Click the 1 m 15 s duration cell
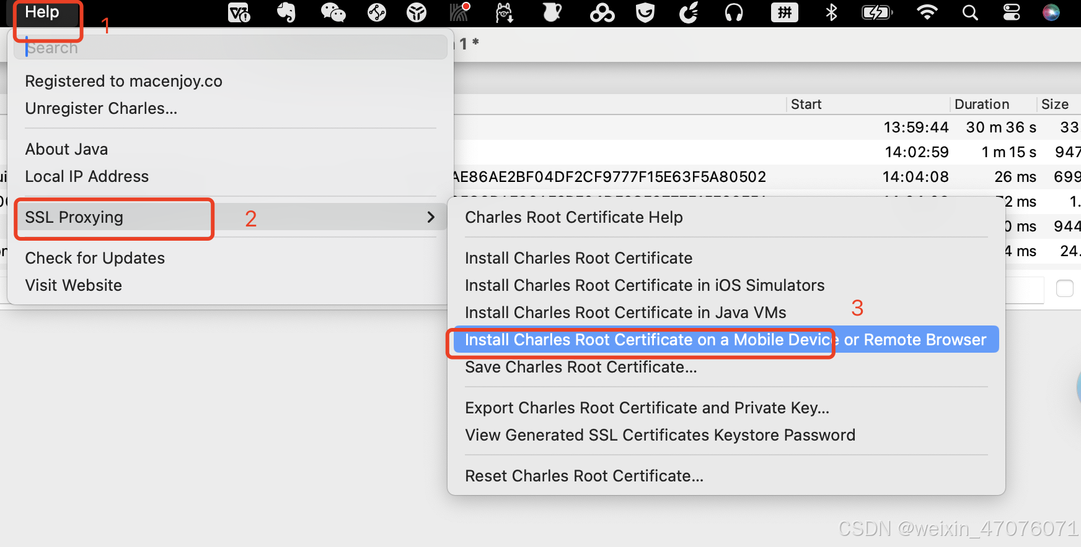 tap(1009, 152)
